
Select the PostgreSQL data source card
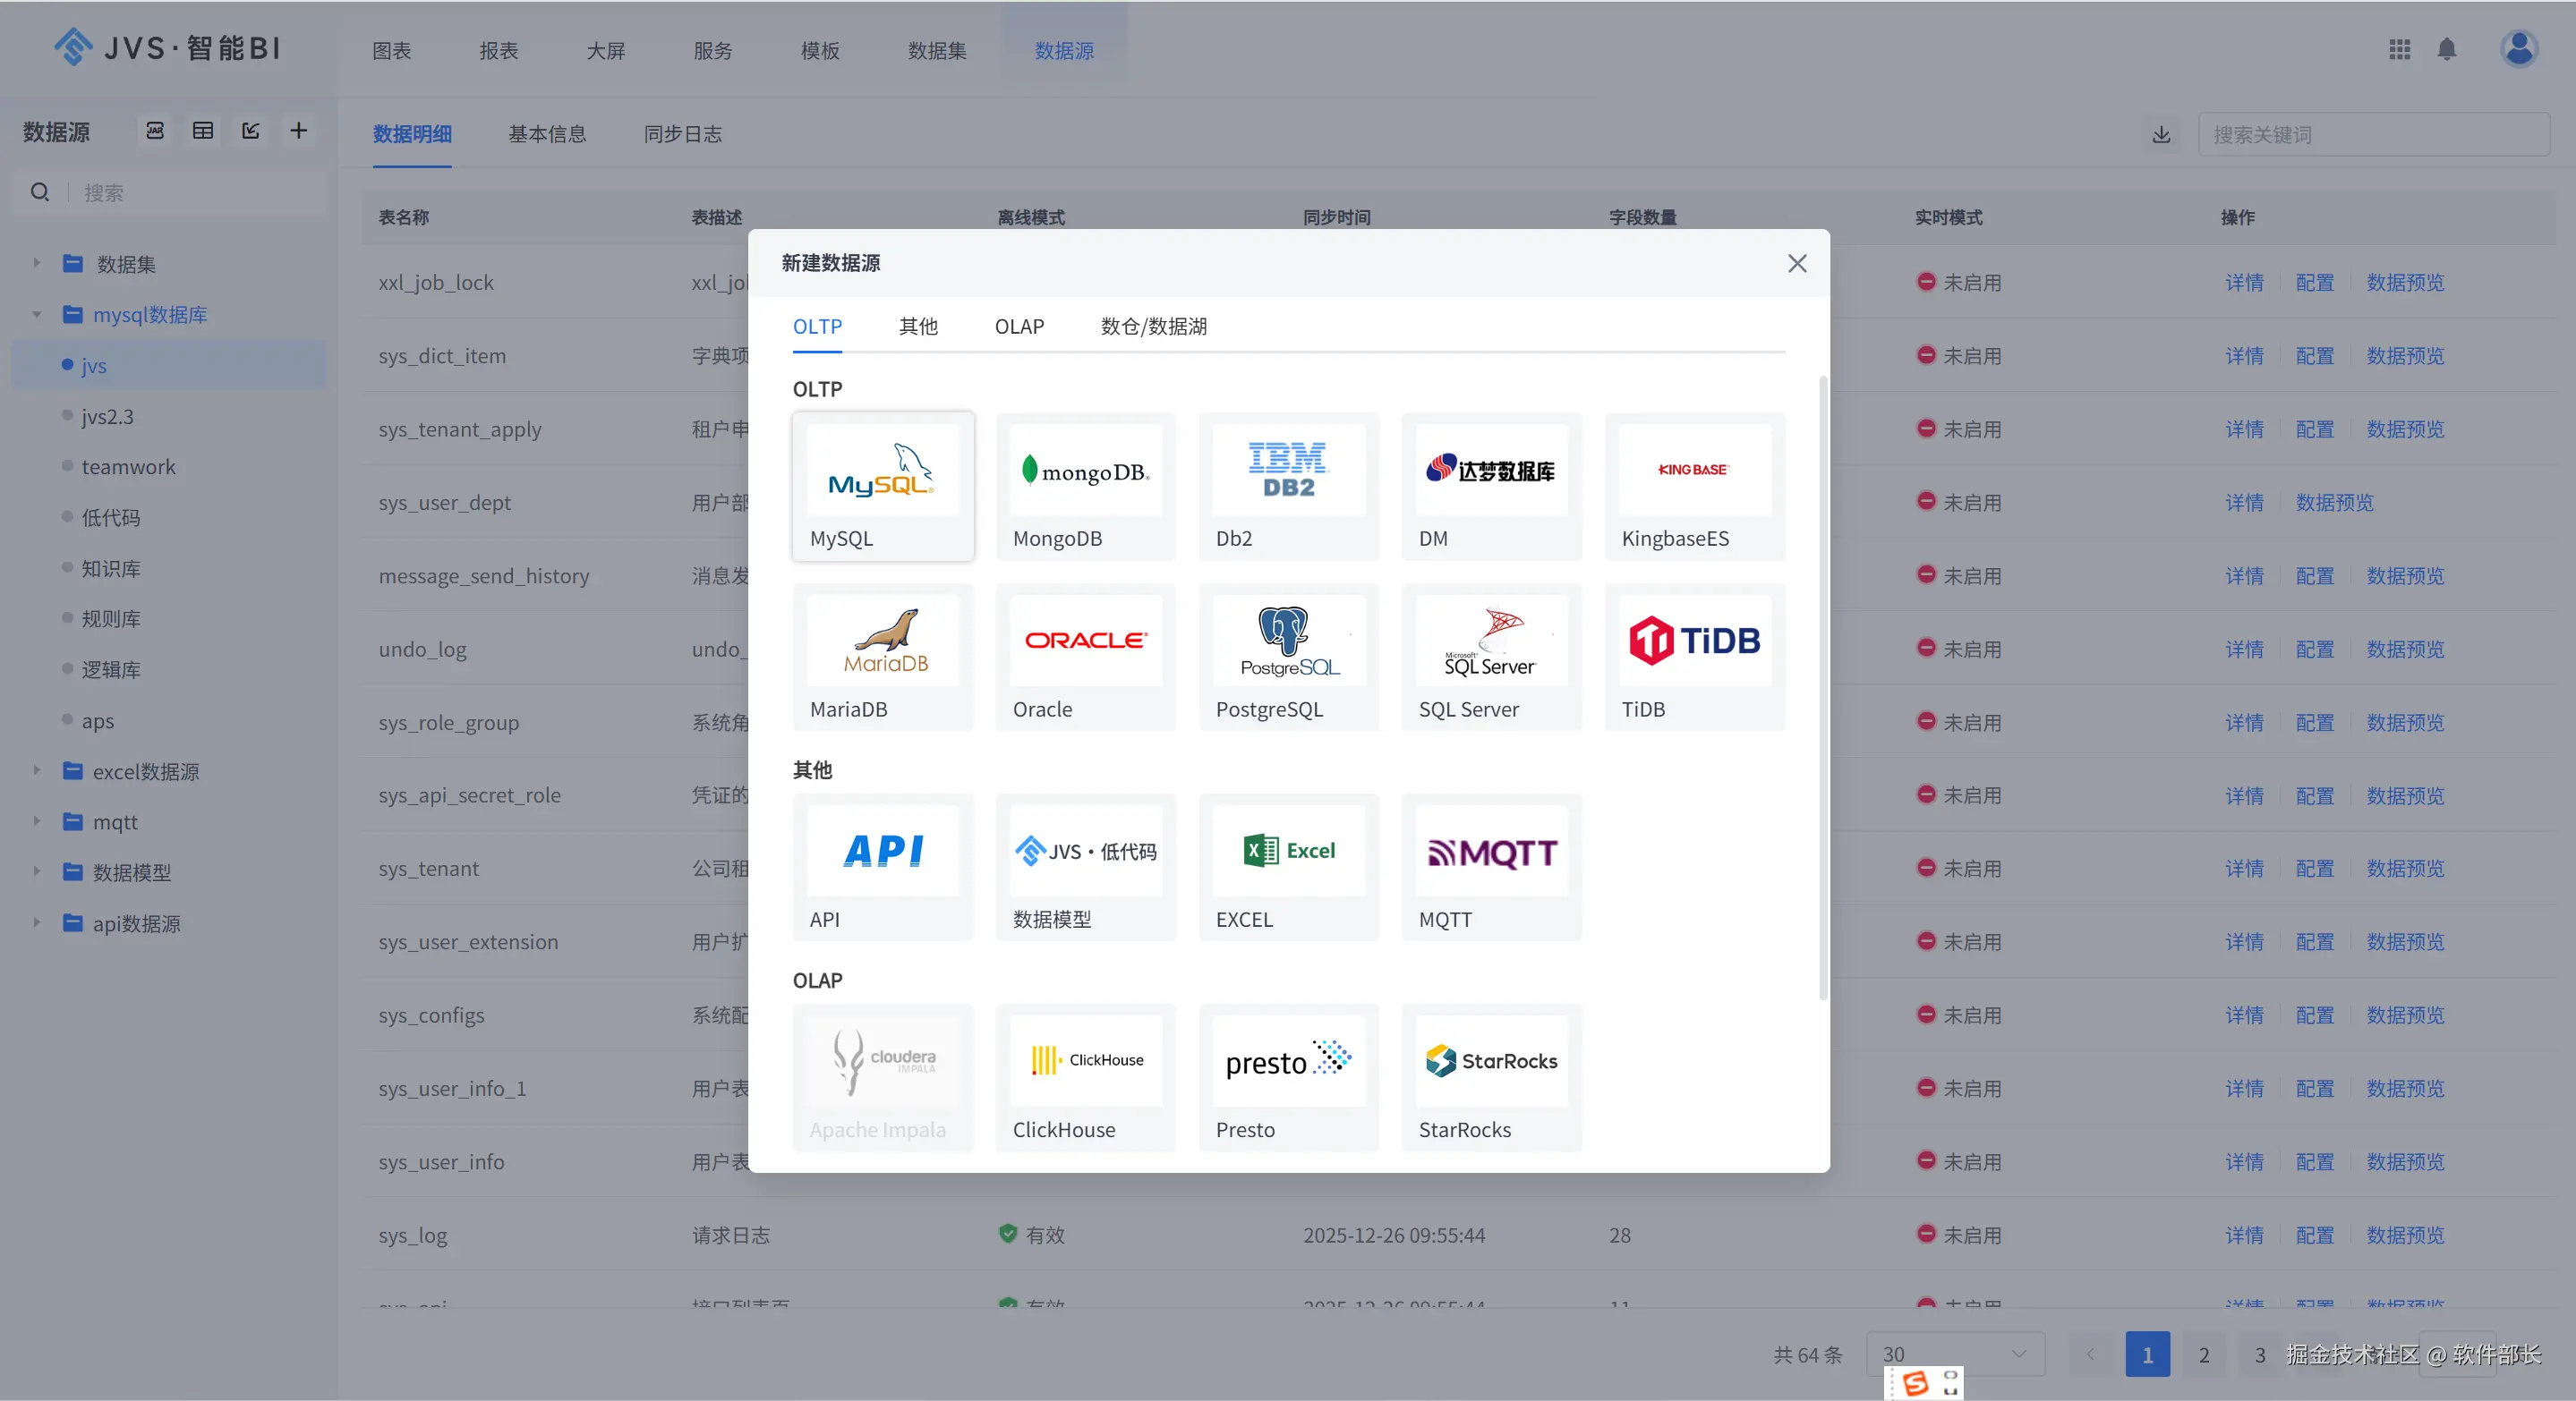[1288, 657]
